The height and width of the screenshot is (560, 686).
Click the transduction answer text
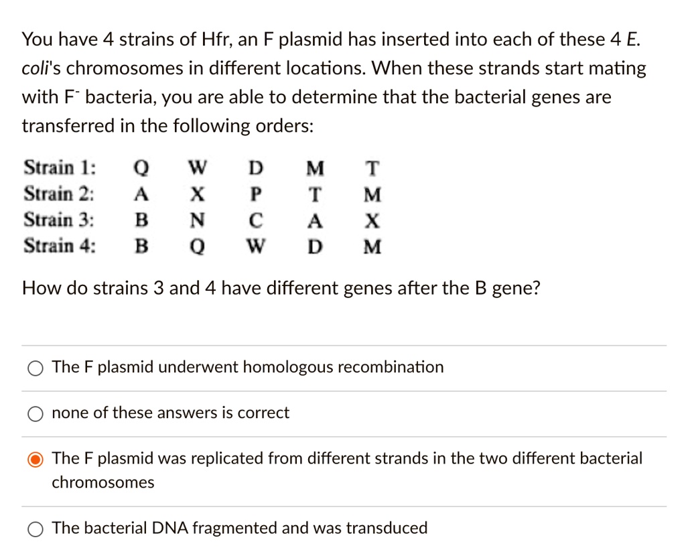[x=239, y=528]
